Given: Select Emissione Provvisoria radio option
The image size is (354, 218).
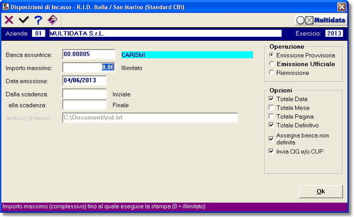Looking at the screenshot, I should tap(272, 55).
